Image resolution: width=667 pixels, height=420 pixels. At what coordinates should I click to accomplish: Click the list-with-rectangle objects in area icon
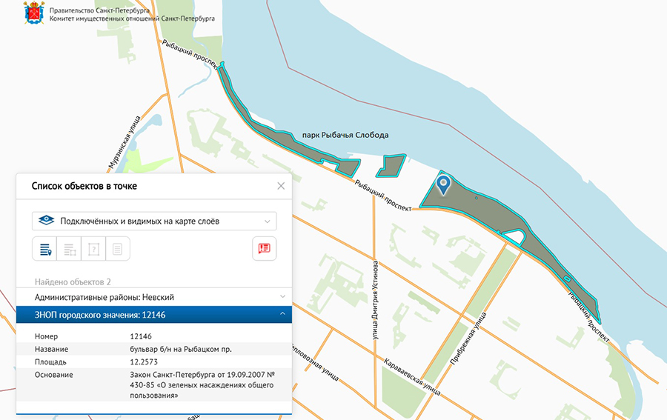point(70,249)
